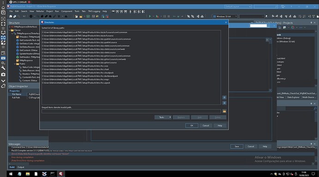The height and width of the screenshot is (177, 319).
Task: Click the Delphi icon in the taskbar
Action: [x=61, y=174]
